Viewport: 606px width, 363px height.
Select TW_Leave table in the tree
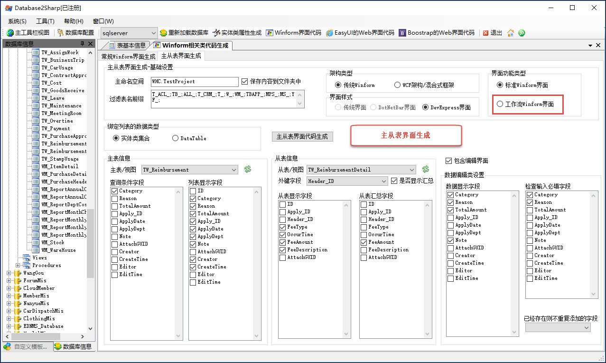53,98
